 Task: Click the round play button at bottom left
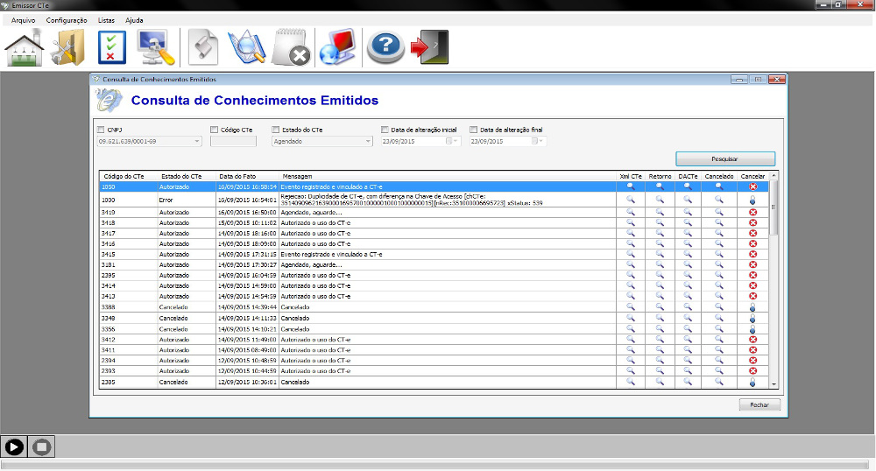pyautogui.click(x=14, y=446)
